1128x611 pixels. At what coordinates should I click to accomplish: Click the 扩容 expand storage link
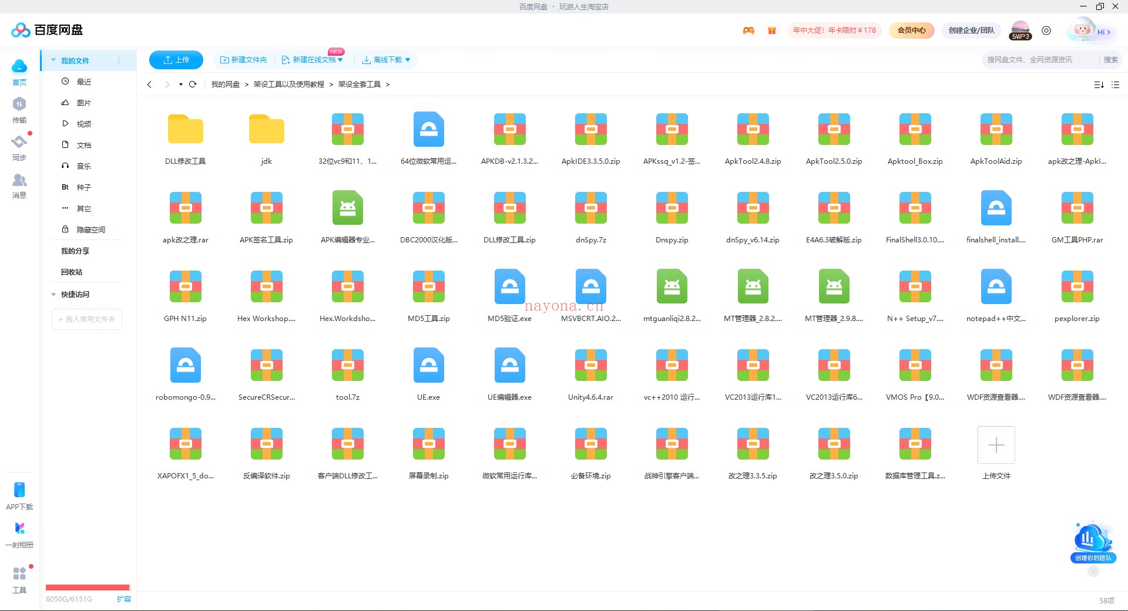click(x=124, y=599)
